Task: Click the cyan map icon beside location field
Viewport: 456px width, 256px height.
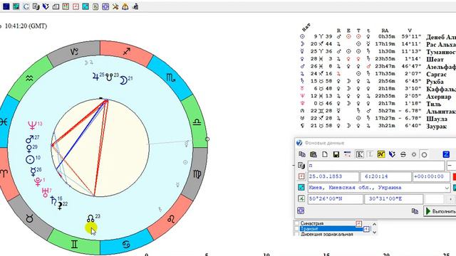Action: [301, 188]
